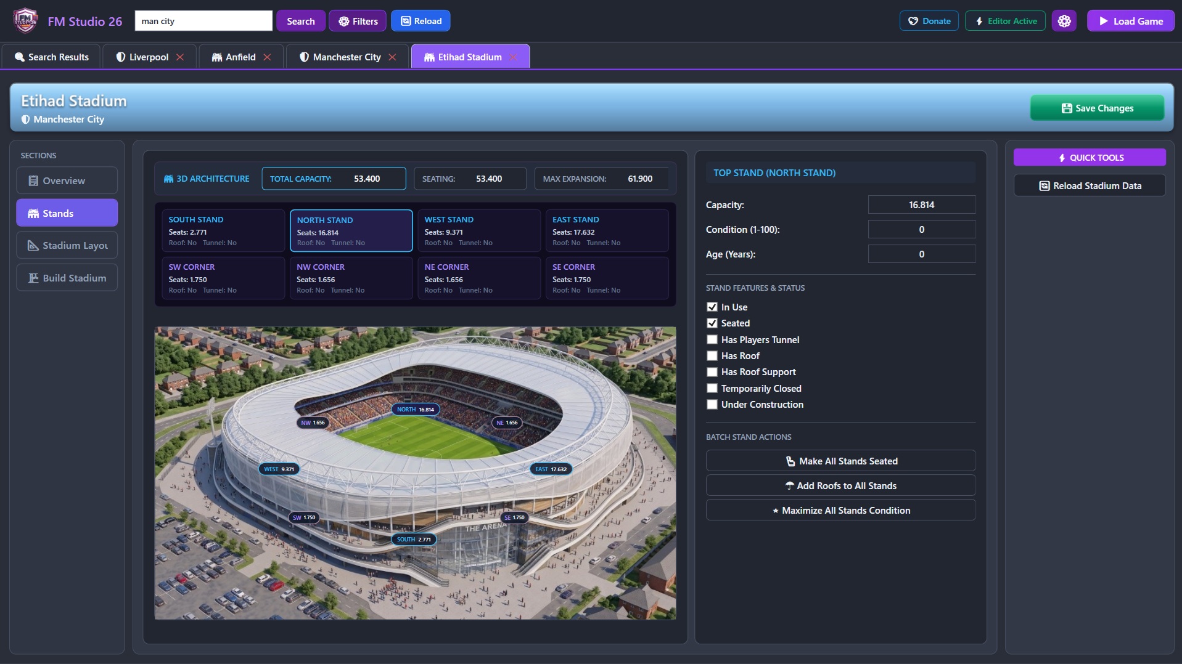The width and height of the screenshot is (1182, 664).
Task: Enable the Has Roof checkbox
Action: point(712,355)
